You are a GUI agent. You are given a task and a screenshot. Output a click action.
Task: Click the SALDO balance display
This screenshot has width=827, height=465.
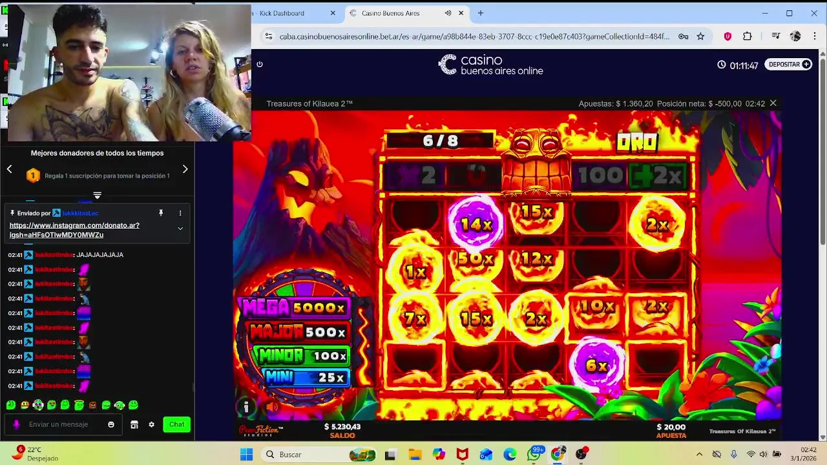coord(342,431)
